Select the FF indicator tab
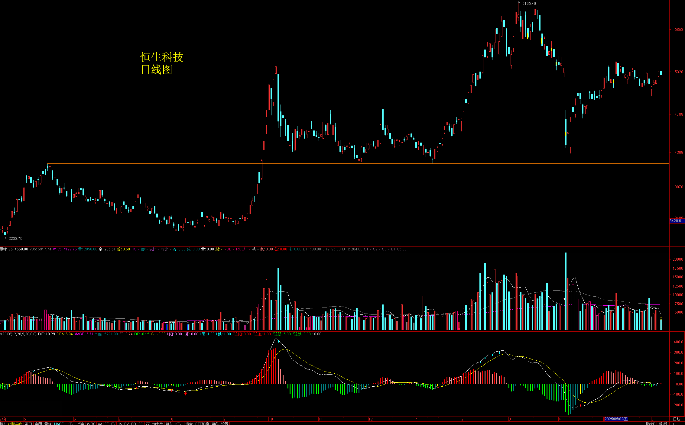 pos(106,423)
